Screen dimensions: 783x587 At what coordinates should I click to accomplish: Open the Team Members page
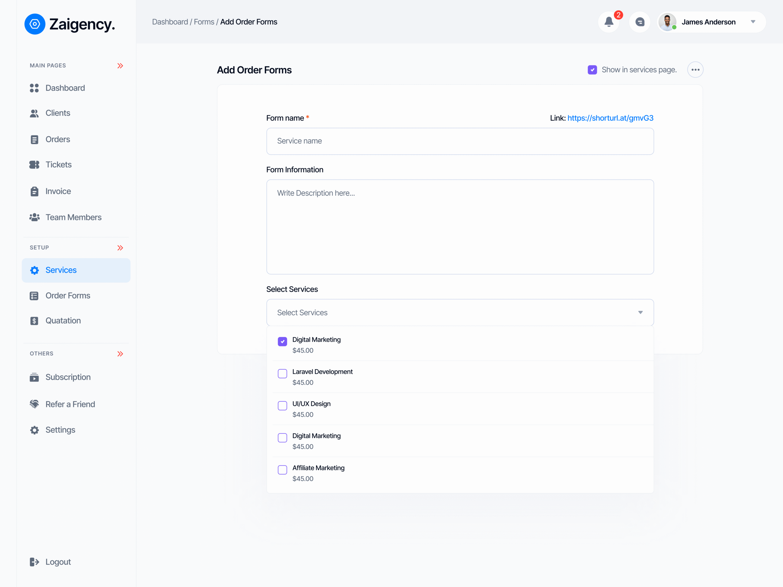[x=73, y=217]
